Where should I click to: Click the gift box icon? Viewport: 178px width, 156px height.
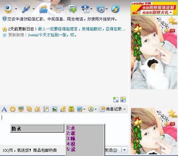coord(71,109)
